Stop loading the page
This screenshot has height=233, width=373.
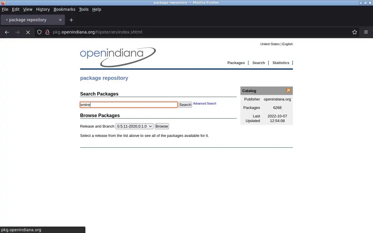pyautogui.click(x=28, y=32)
